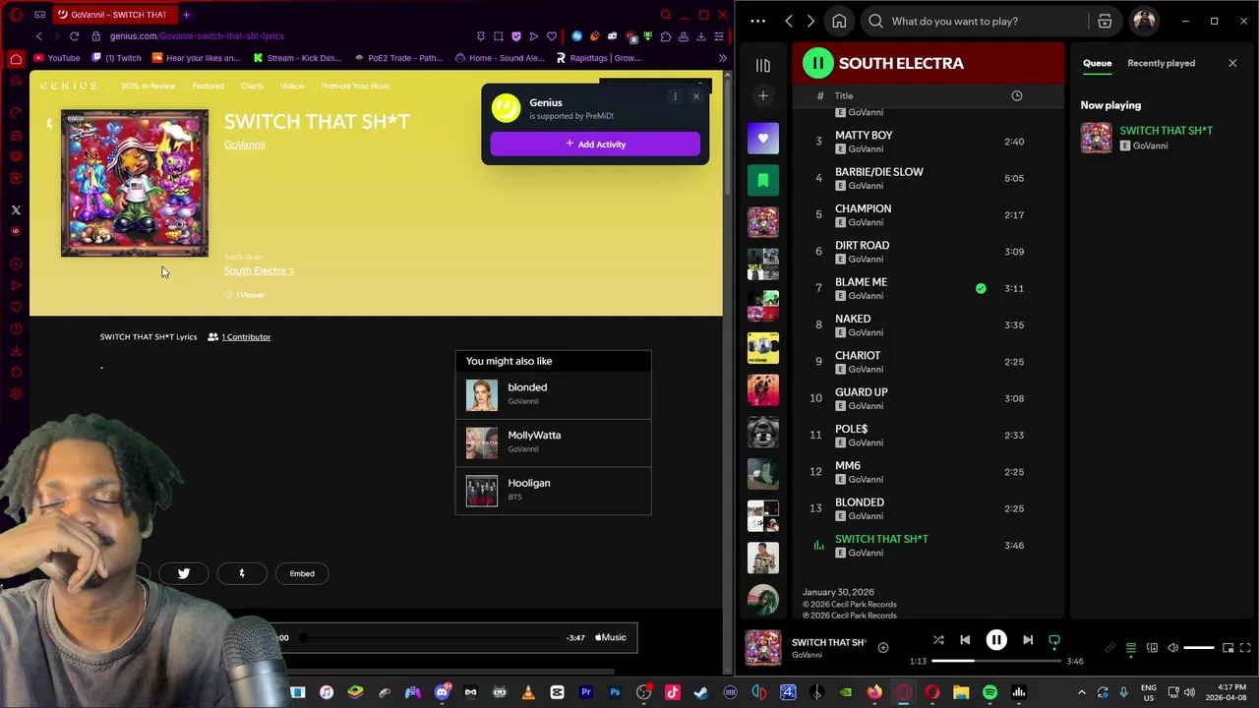Screen dimensions: 1259x708
Task: Go forward in Spotify navigation
Action: point(810,21)
